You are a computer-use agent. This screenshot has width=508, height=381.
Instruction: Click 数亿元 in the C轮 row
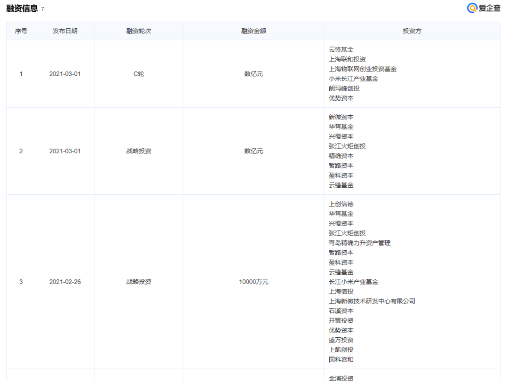pyautogui.click(x=254, y=74)
